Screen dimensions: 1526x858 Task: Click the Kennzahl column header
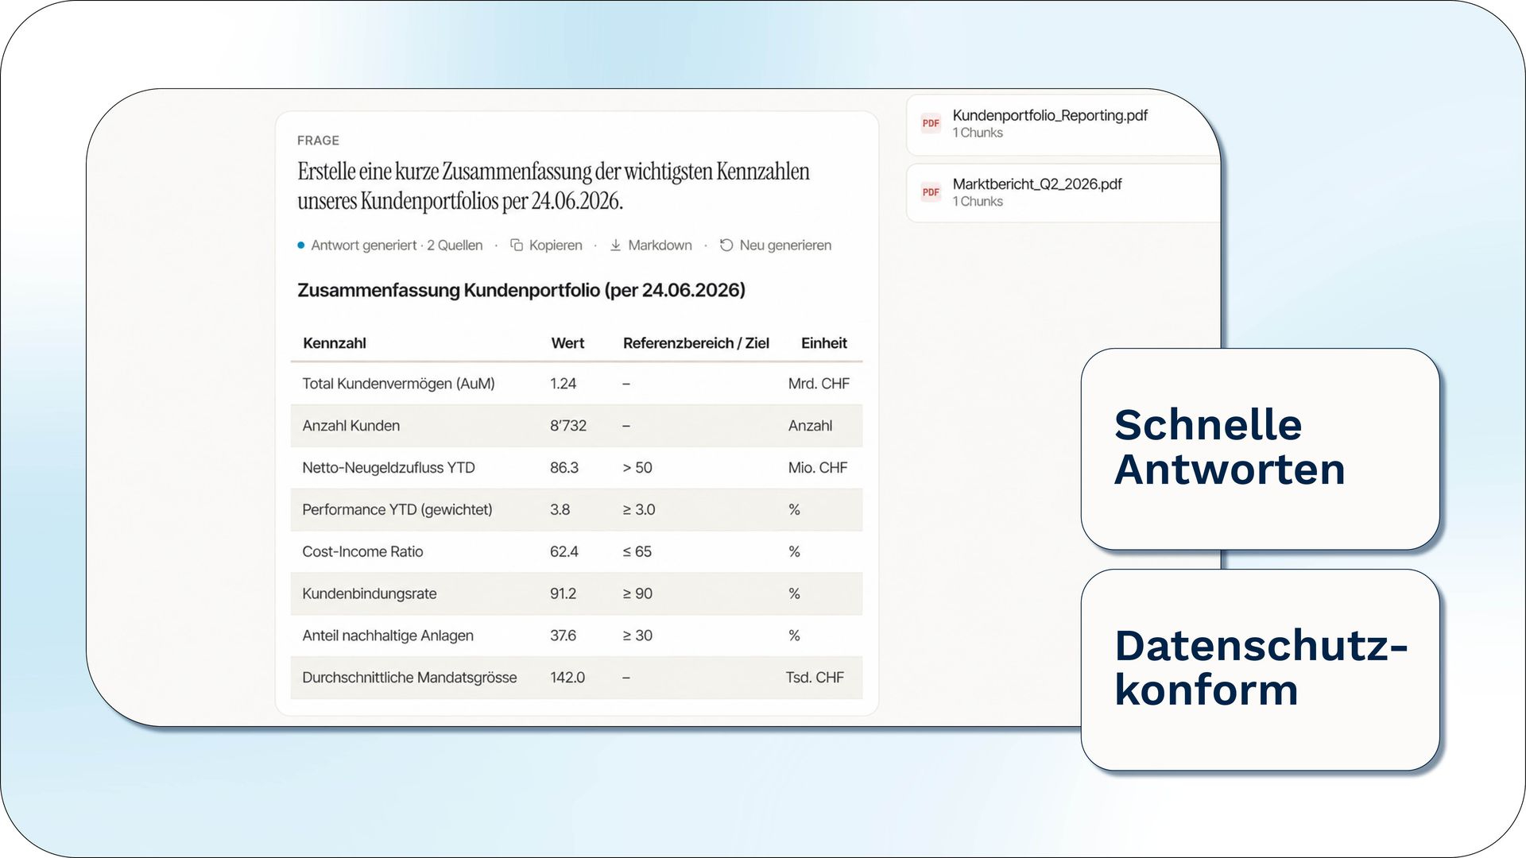[x=335, y=343]
